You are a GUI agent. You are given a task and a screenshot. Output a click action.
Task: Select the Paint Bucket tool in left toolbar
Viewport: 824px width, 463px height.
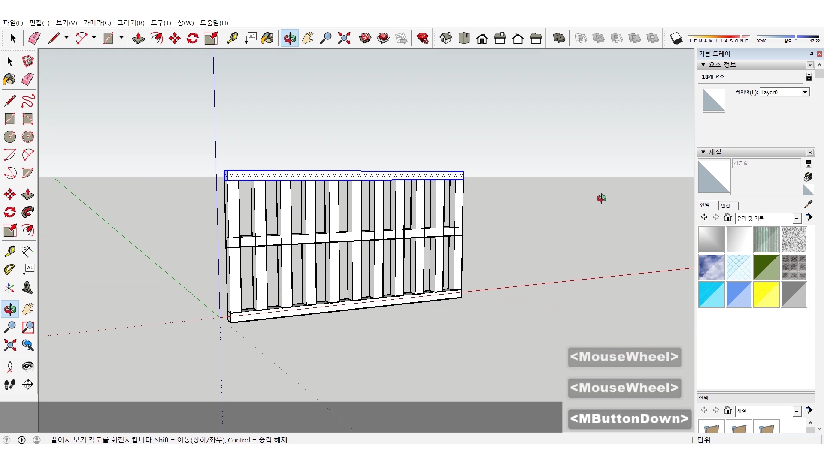click(9, 79)
